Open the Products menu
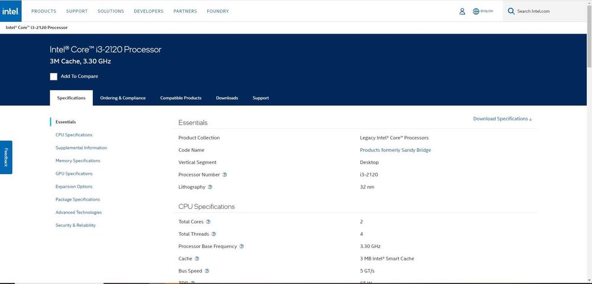592x284 pixels. coord(44,11)
